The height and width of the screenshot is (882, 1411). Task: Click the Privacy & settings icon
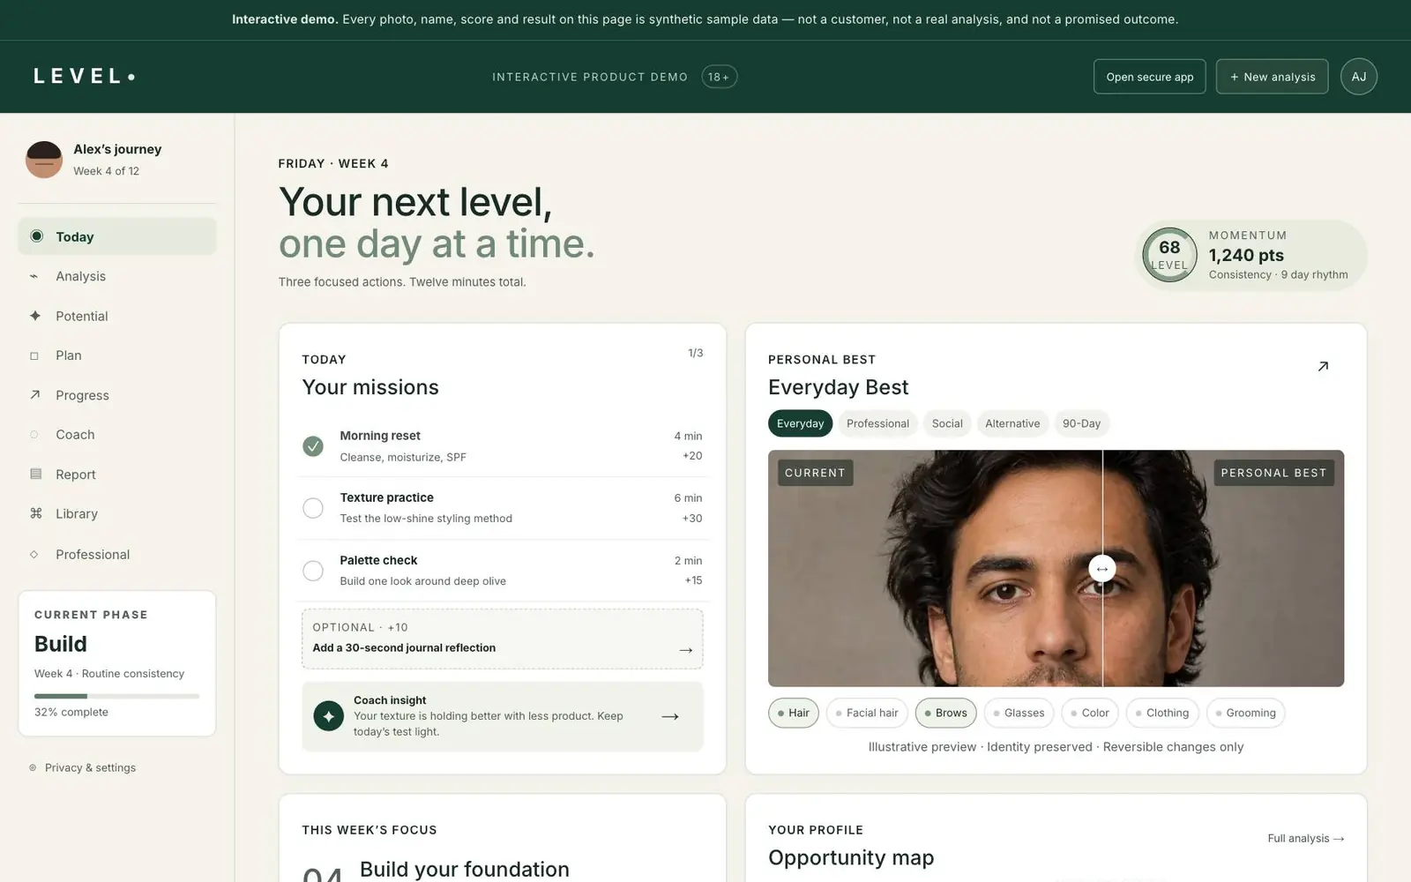pos(33,768)
